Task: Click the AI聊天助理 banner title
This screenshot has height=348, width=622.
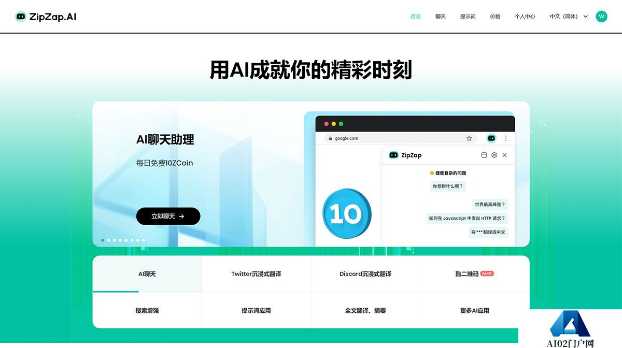Action: [x=165, y=139]
